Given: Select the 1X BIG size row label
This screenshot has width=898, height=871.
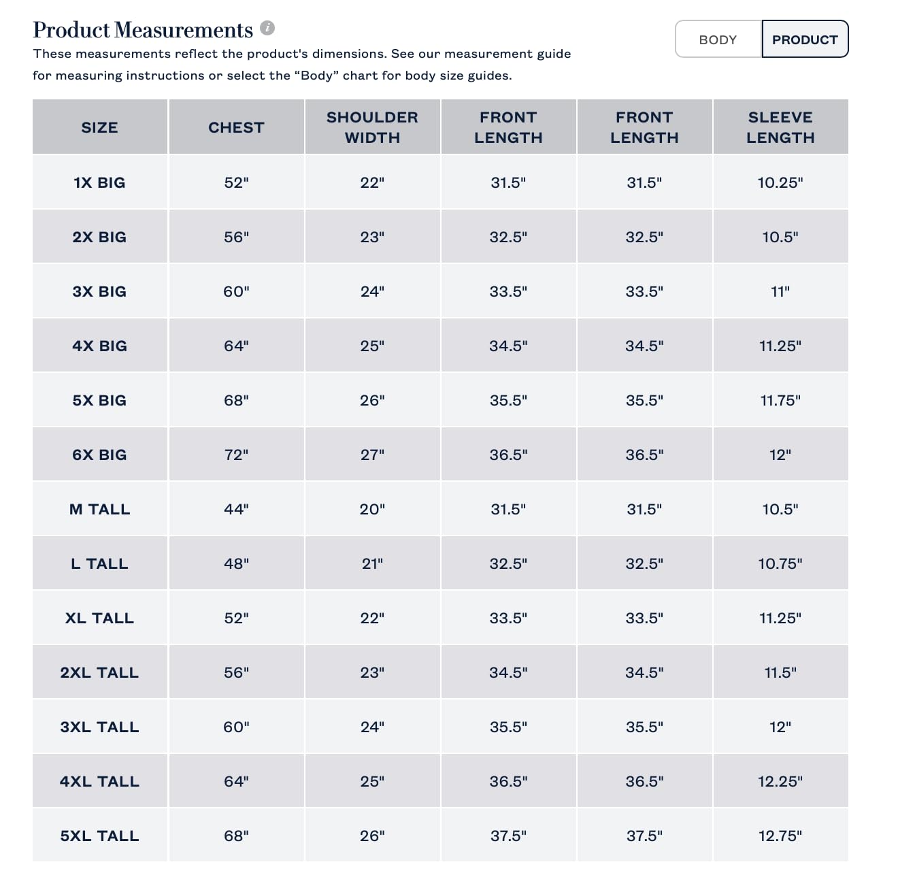Looking at the screenshot, I should [100, 182].
